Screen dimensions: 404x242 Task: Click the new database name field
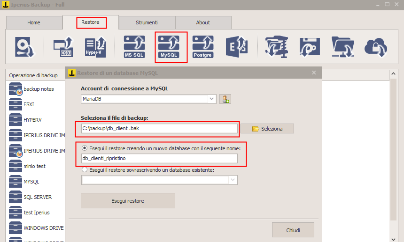pyautogui.click(x=159, y=158)
